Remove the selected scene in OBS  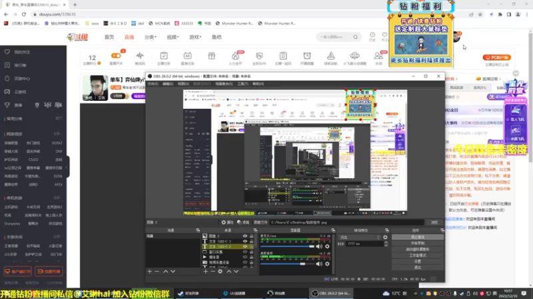(x=157, y=271)
